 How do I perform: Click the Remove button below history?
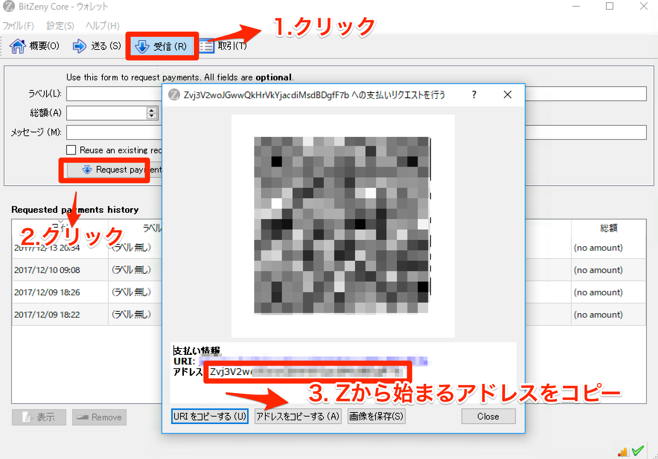pos(99,417)
